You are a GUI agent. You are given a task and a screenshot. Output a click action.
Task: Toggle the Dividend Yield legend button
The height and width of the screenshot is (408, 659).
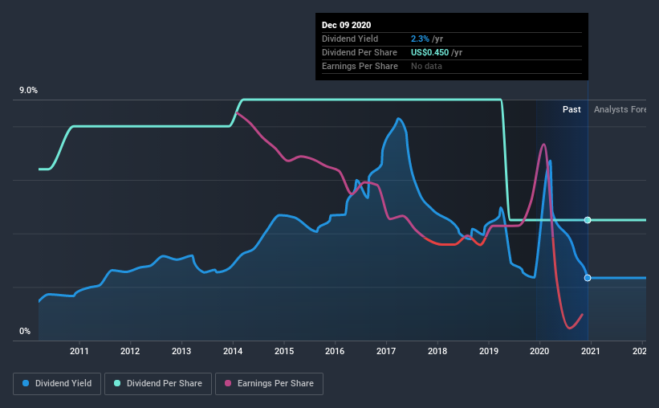[x=57, y=384]
